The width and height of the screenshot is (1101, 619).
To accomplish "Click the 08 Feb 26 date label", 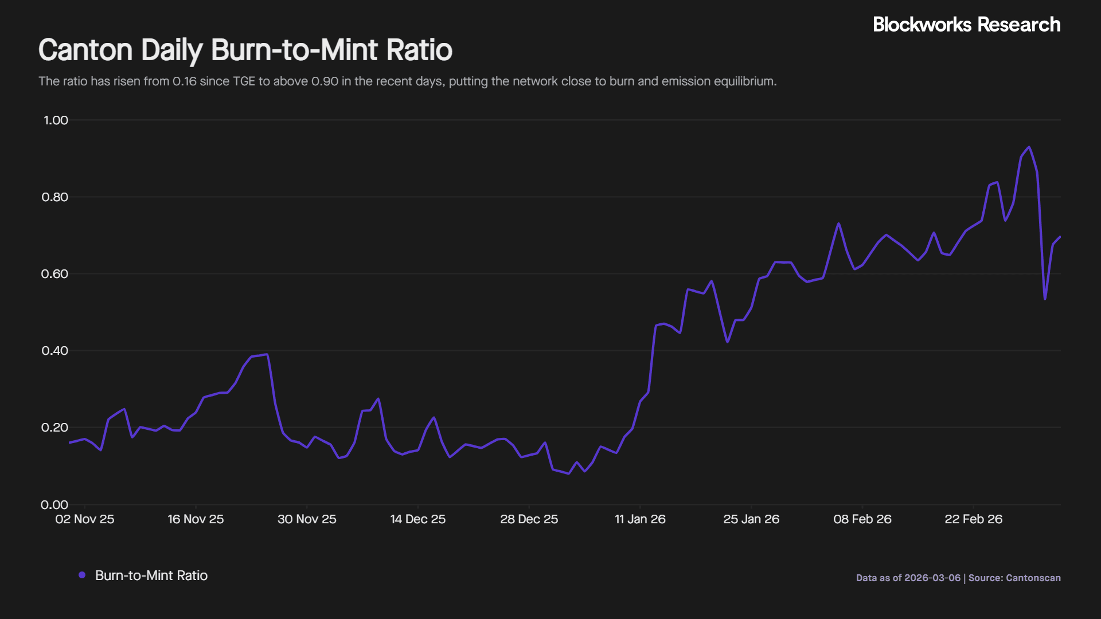I will (x=863, y=519).
